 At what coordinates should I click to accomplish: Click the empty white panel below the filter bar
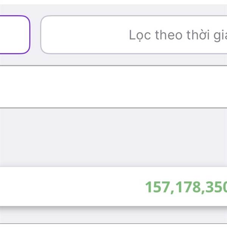pos(113,87)
